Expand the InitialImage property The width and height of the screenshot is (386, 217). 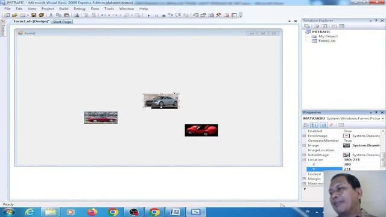[x=304, y=155]
